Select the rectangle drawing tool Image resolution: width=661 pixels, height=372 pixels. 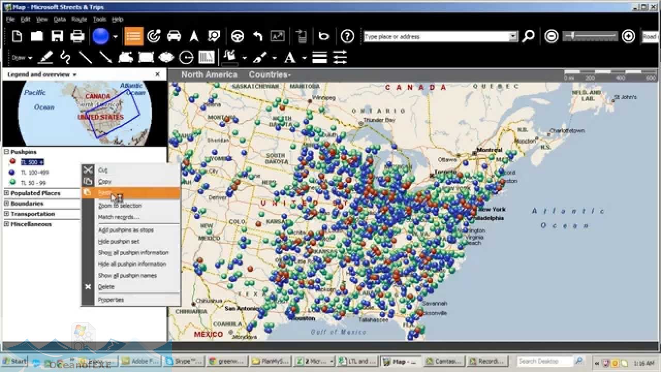(x=146, y=57)
